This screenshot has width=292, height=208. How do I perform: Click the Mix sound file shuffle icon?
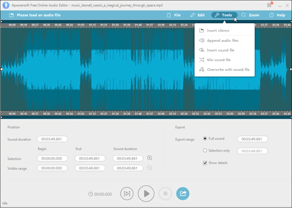[202, 60]
